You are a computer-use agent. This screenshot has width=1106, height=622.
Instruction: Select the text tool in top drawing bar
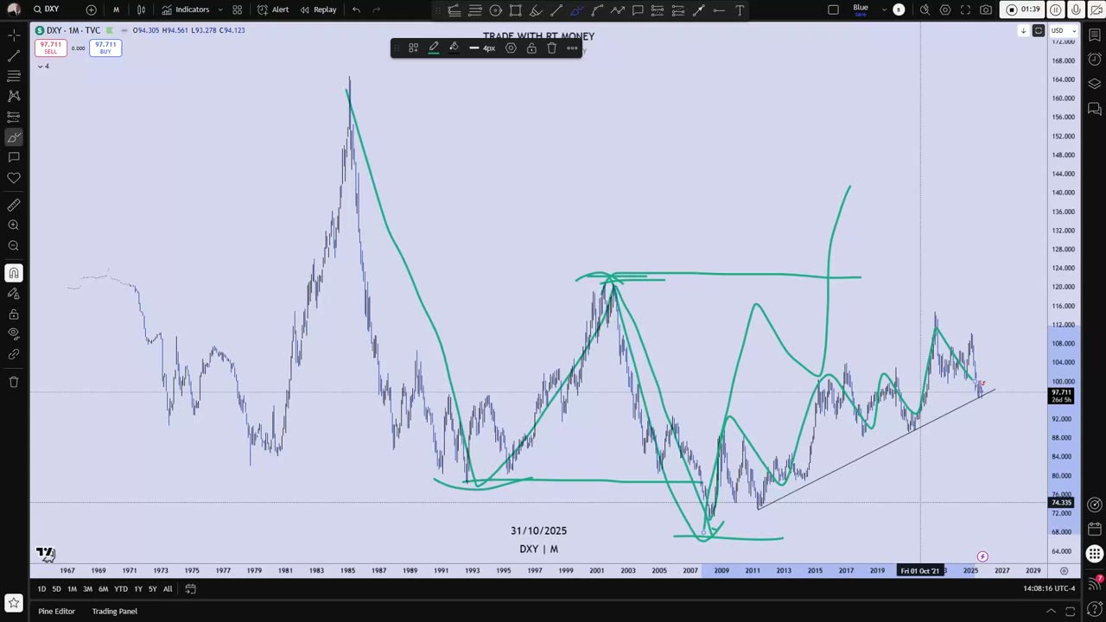[x=740, y=10]
